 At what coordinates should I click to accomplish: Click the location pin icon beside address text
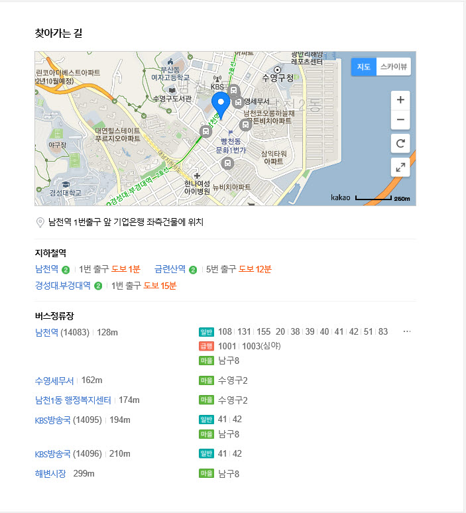[40, 223]
